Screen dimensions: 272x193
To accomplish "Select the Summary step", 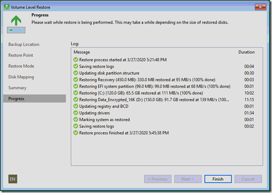I will click(17, 88).
